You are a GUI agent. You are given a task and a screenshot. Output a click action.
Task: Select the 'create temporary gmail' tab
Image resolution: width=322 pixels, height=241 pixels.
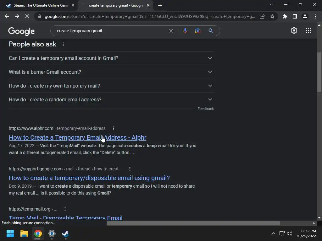point(116,5)
